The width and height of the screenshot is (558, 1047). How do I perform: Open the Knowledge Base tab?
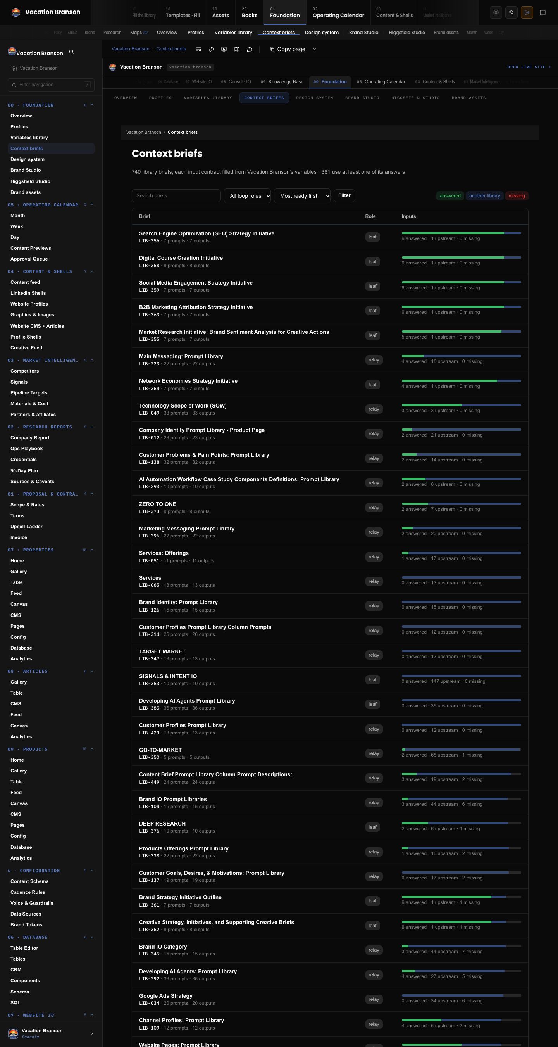tap(282, 82)
